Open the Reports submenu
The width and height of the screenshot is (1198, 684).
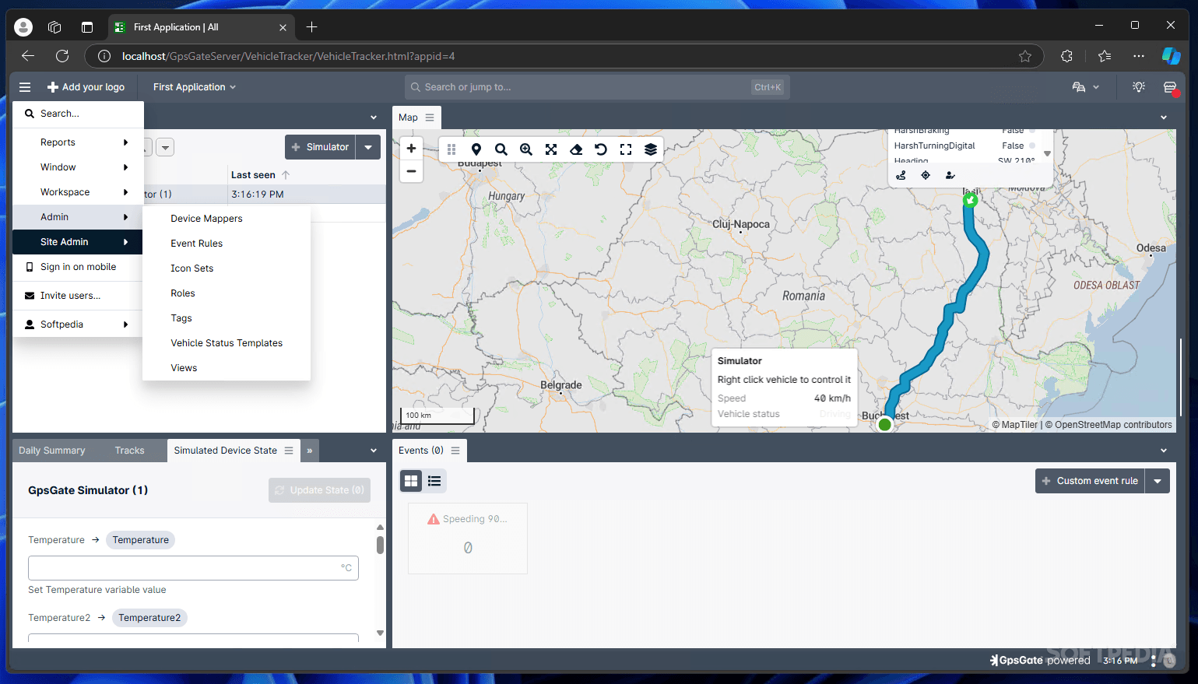pyautogui.click(x=78, y=142)
